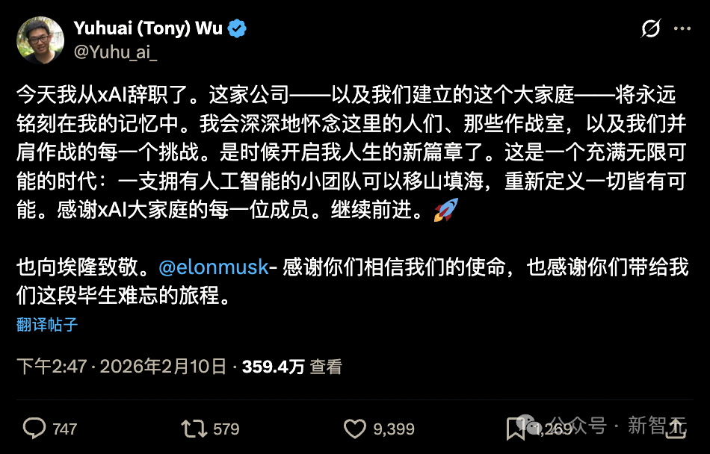Viewport: 710px width, 454px height.
Task: Open Yuhuai Wu's profile picture
Action: pyautogui.click(x=40, y=40)
